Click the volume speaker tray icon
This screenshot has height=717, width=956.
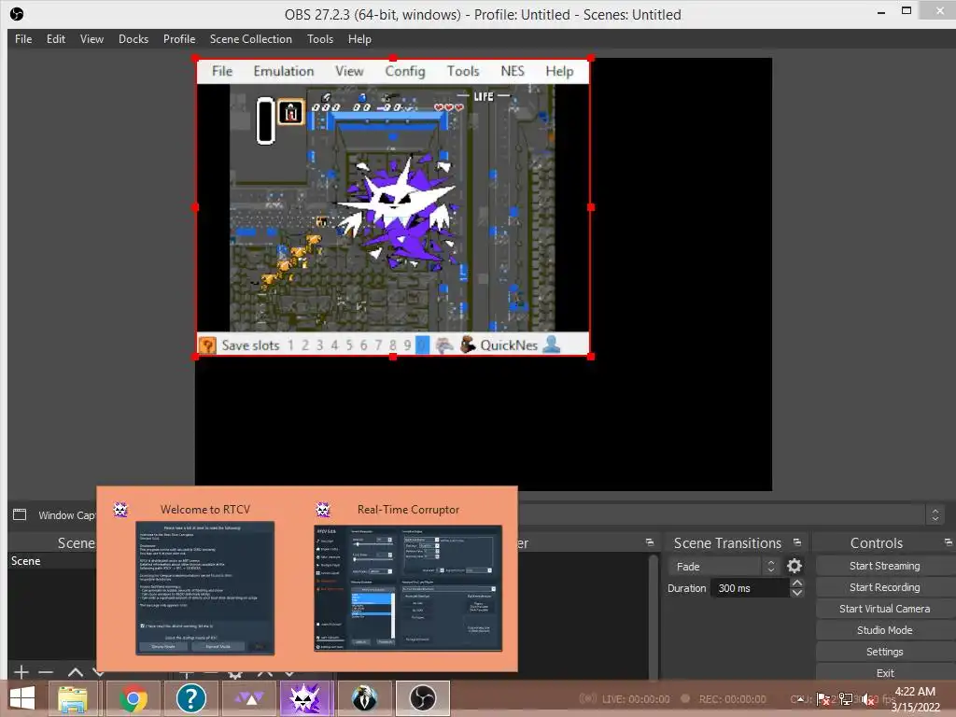point(868,698)
